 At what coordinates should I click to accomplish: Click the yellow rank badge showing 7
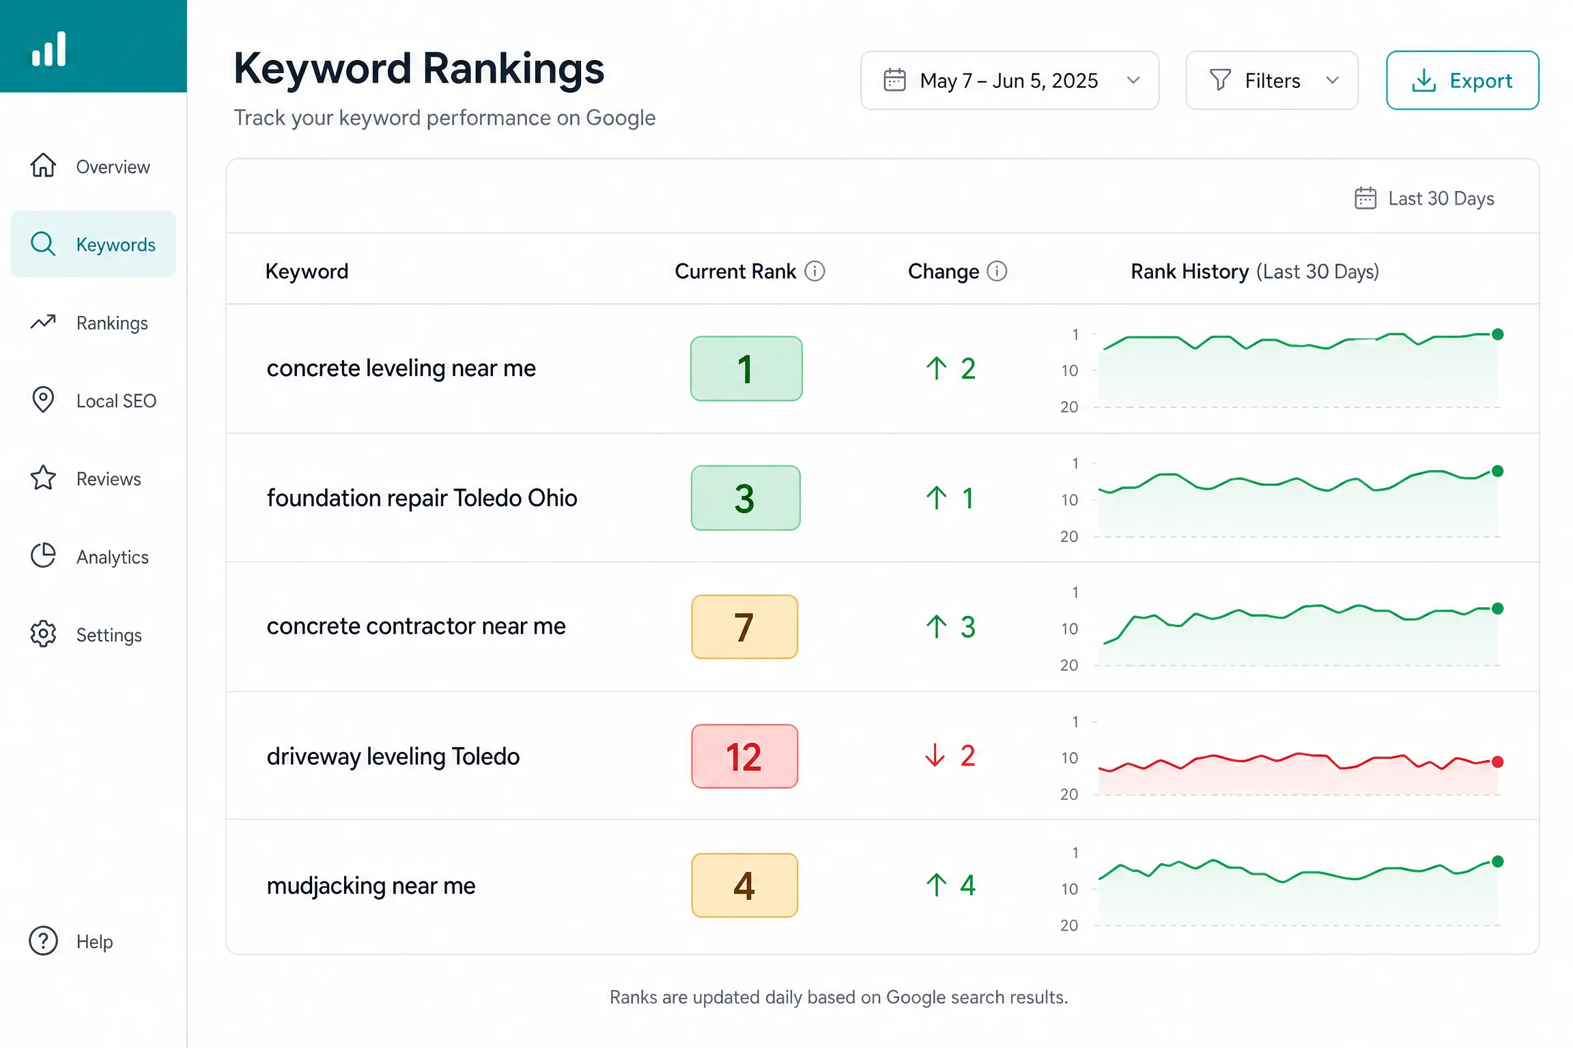pyautogui.click(x=745, y=626)
